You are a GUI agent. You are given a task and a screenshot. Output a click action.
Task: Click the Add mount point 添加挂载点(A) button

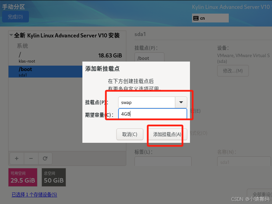pyautogui.click(x=167, y=134)
